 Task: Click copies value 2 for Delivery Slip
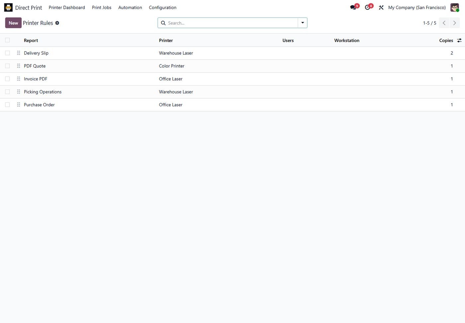pyautogui.click(x=452, y=53)
